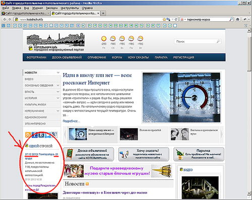Open a new tab with plus button
The image size is (252, 200).
click(x=103, y=13)
